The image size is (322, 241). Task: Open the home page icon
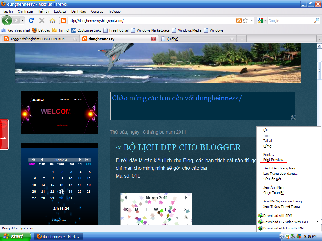(x=53, y=20)
